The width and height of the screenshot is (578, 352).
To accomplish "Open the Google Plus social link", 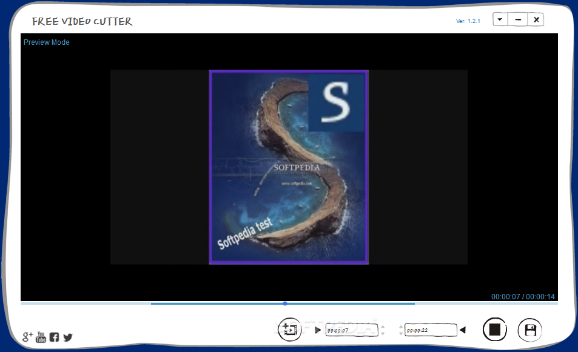I will click(x=27, y=336).
